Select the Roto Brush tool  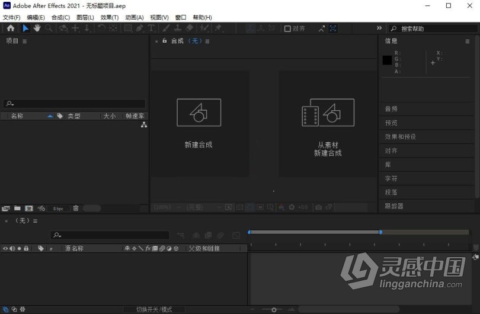(x=204, y=28)
